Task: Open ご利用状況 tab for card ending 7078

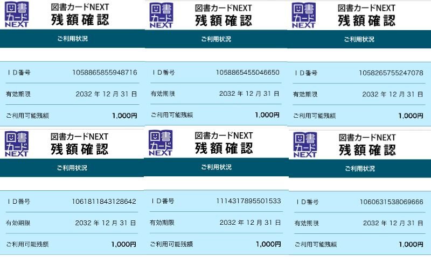Action: (359, 39)
